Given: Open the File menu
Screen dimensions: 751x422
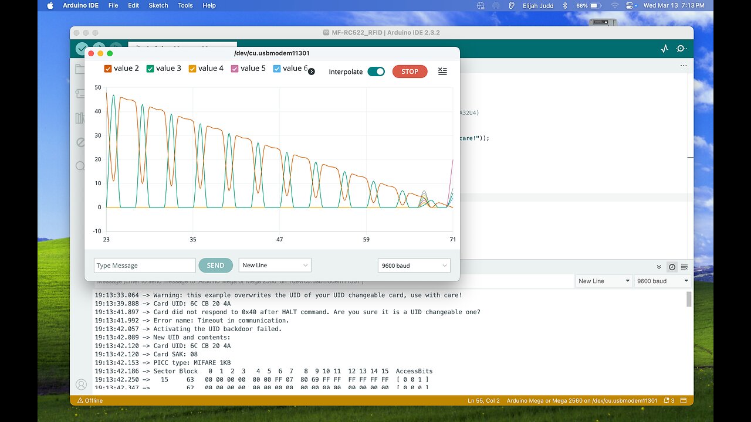Looking at the screenshot, I should [x=113, y=5].
